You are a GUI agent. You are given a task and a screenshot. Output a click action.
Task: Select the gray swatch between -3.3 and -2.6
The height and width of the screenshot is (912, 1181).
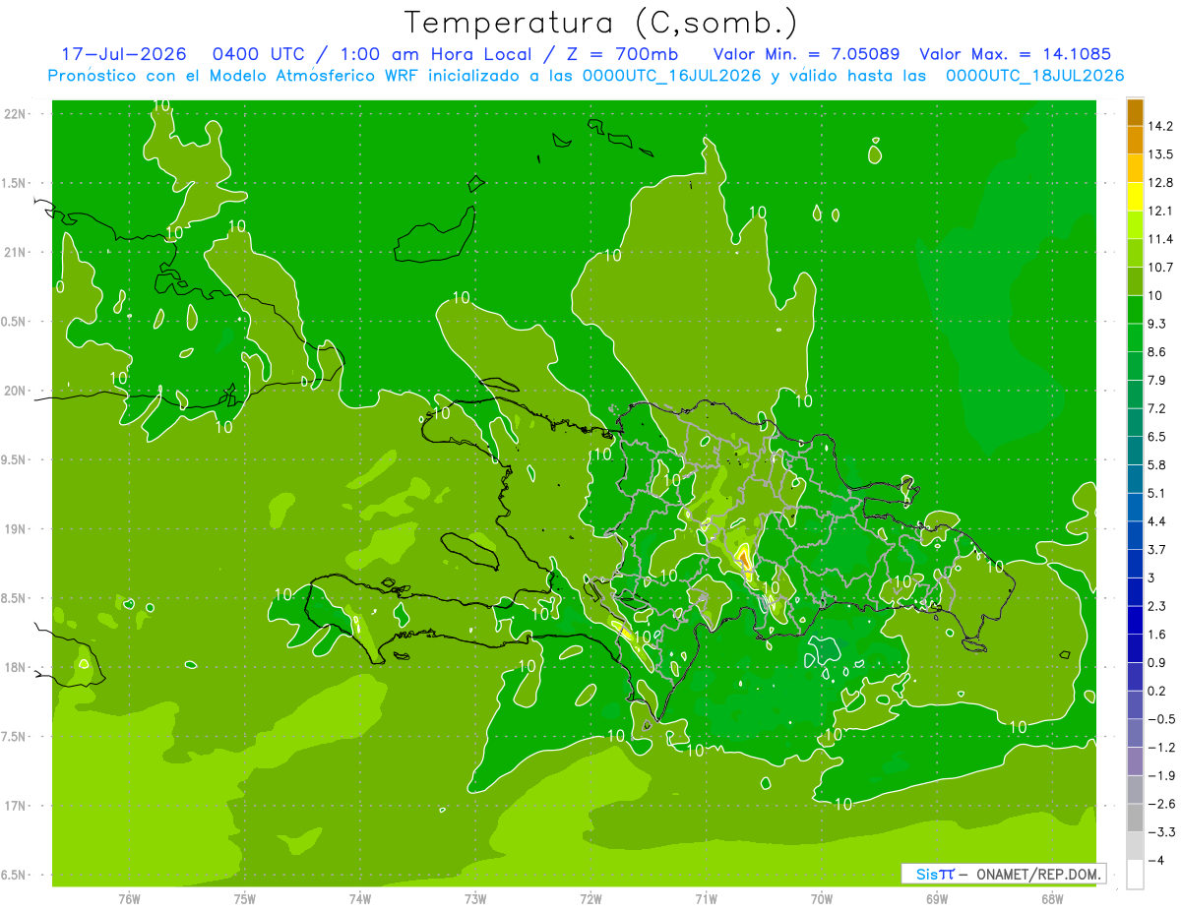tap(1135, 818)
